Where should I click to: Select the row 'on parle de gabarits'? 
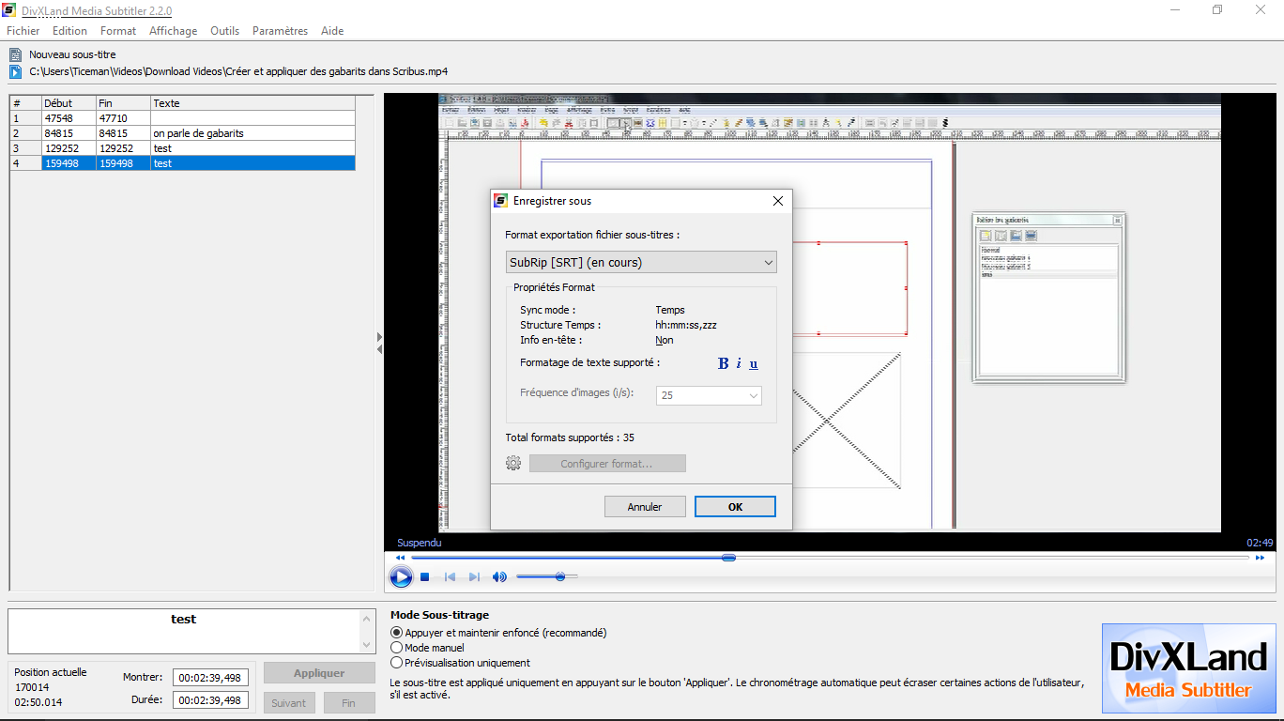click(183, 133)
